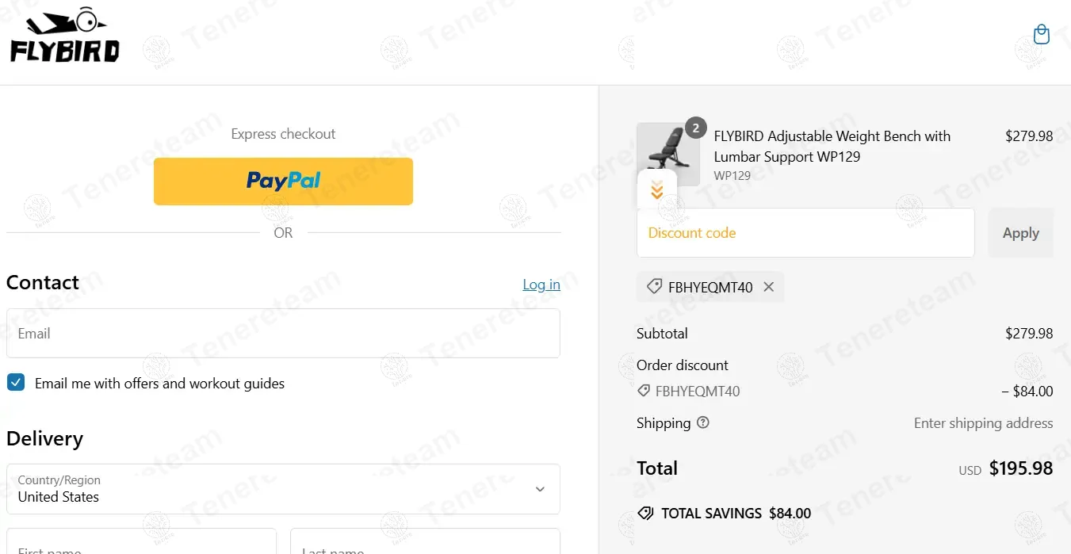Viewport: 1071px width, 554px height.
Task: Click the Country/Region chevron arrow
Action: pos(540,489)
